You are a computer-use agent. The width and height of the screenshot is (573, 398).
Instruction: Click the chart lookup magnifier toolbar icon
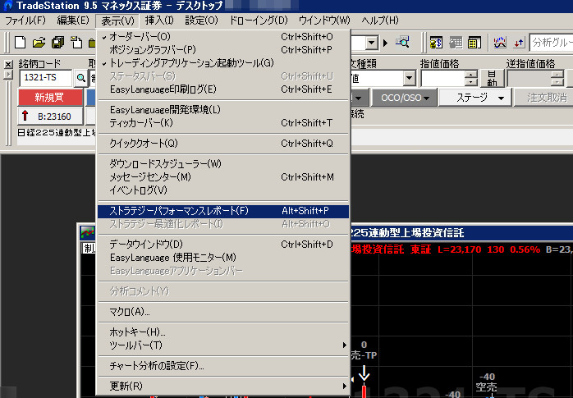pyautogui.click(x=403, y=43)
